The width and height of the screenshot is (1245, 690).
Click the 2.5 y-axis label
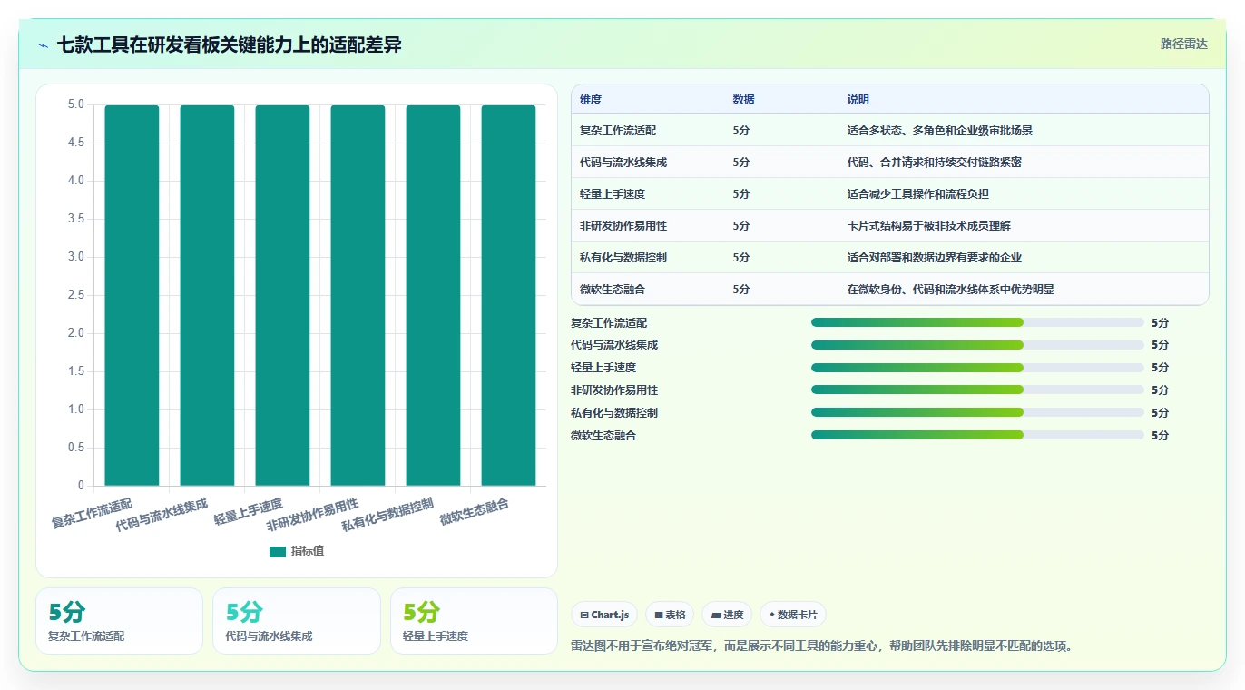[75, 295]
